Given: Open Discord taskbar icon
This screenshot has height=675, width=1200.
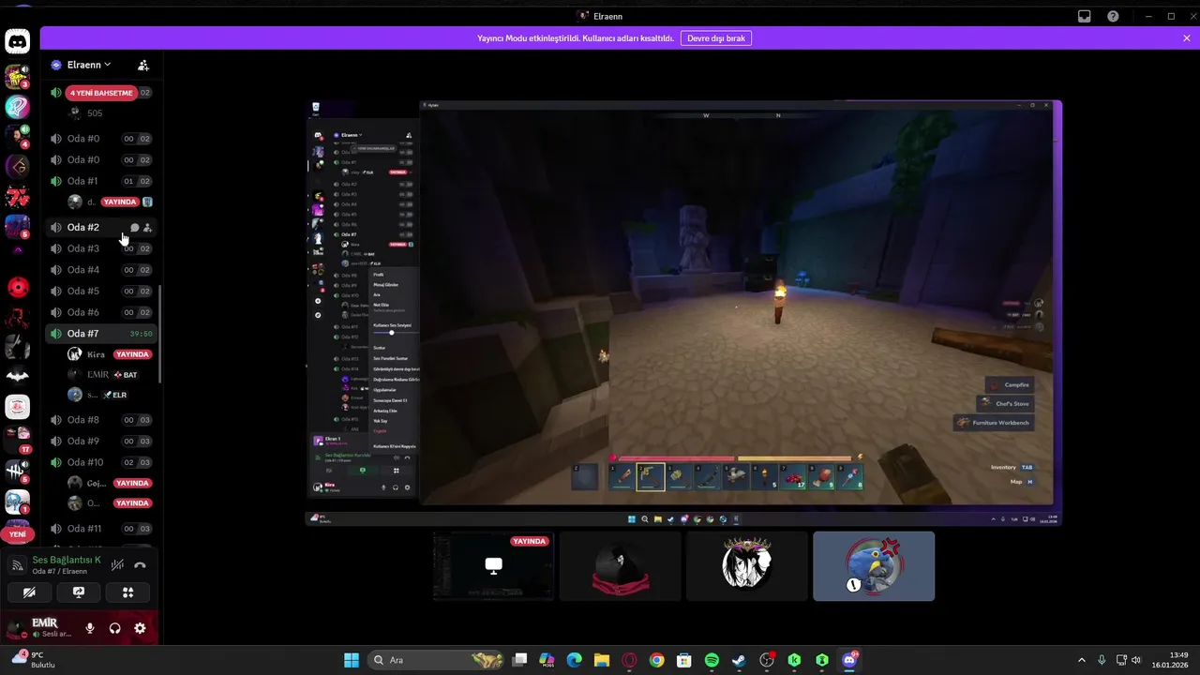Looking at the screenshot, I should (x=849, y=660).
